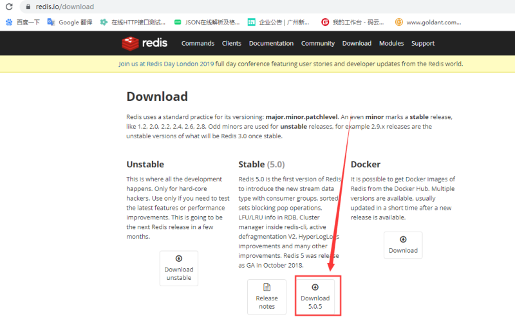Open the Modules nav menu item
This screenshot has height=321, width=515.
click(391, 43)
